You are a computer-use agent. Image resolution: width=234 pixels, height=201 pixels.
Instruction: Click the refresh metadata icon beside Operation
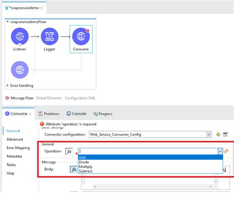click(226, 151)
